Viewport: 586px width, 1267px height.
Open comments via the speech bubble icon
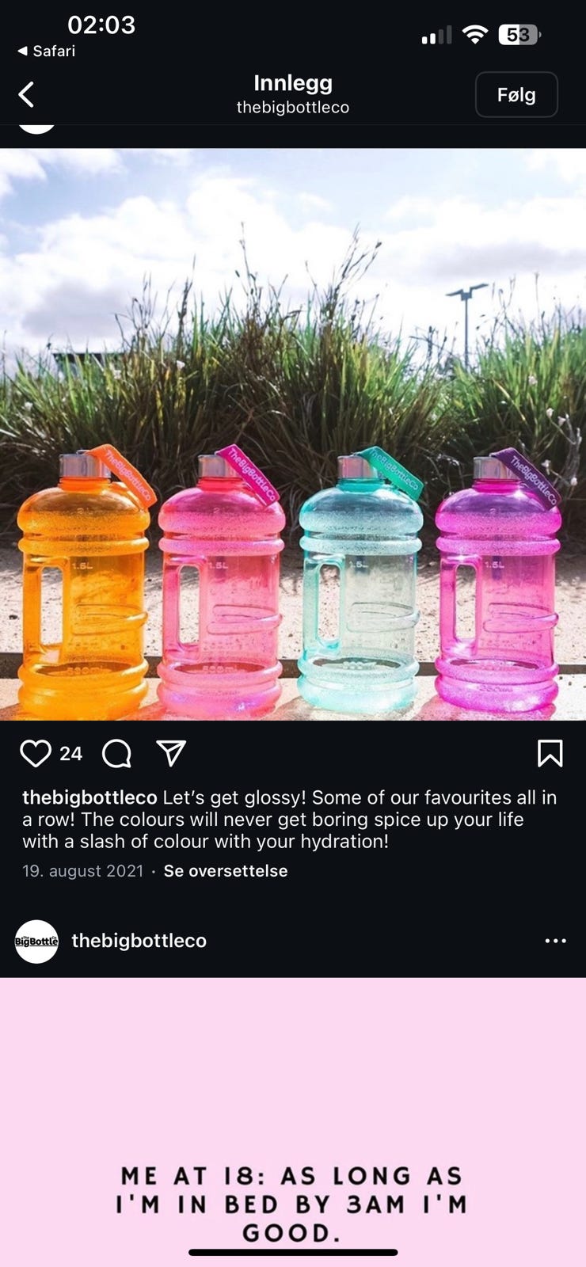[x=117, y=753]
